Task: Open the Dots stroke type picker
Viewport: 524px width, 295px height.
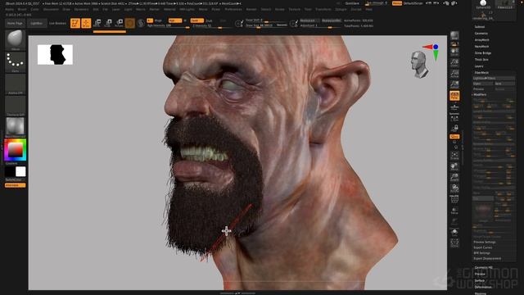Action: 15,61
